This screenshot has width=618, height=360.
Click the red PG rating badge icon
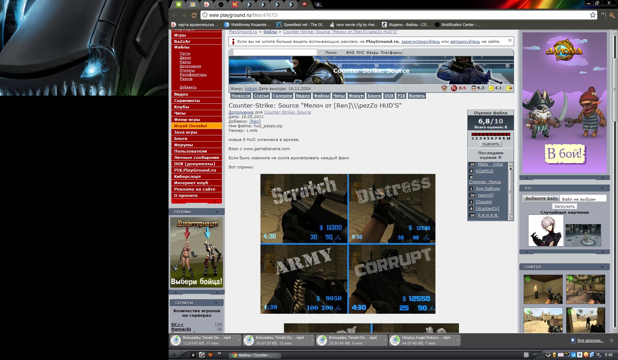point(454,88)
